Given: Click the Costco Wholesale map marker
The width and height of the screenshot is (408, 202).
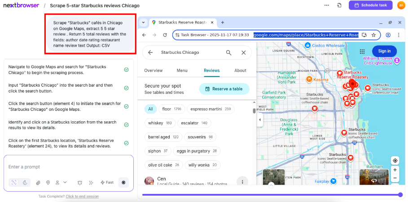Looking at the screenshot, I should click(307, 45).
